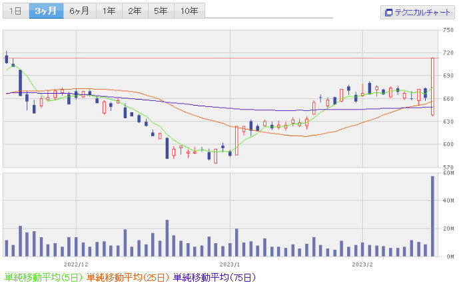Switch to the 3ヶ月 chart tab
459x285 pixels.
(46, 11)
